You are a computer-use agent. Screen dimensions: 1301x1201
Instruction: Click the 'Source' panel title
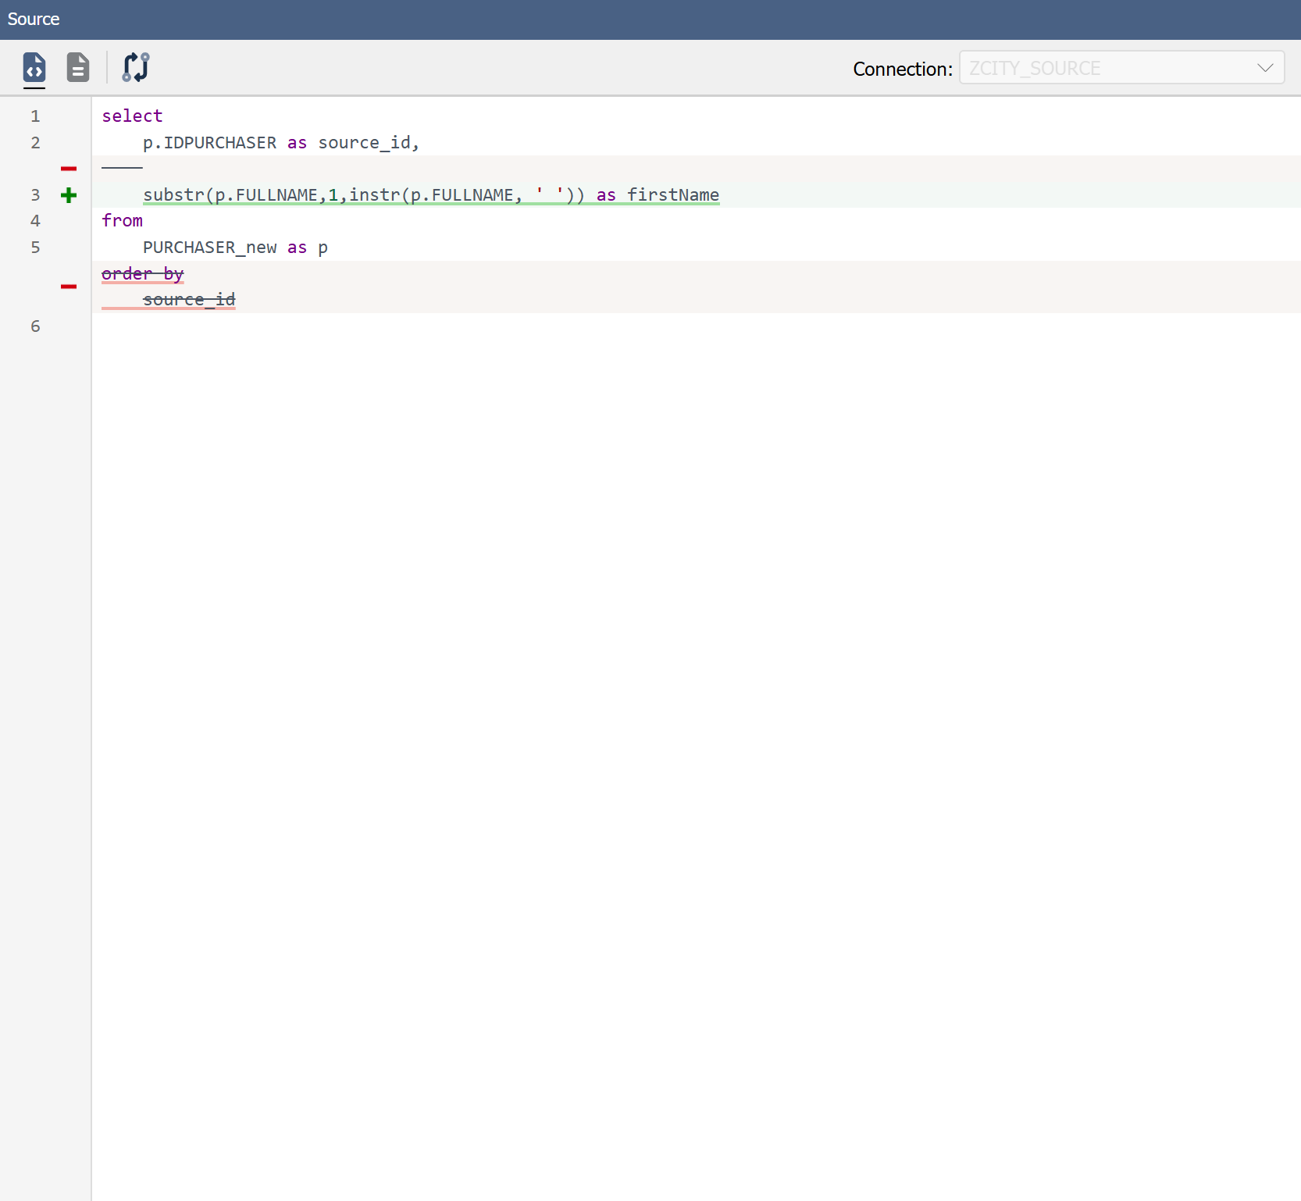point(34,19)
